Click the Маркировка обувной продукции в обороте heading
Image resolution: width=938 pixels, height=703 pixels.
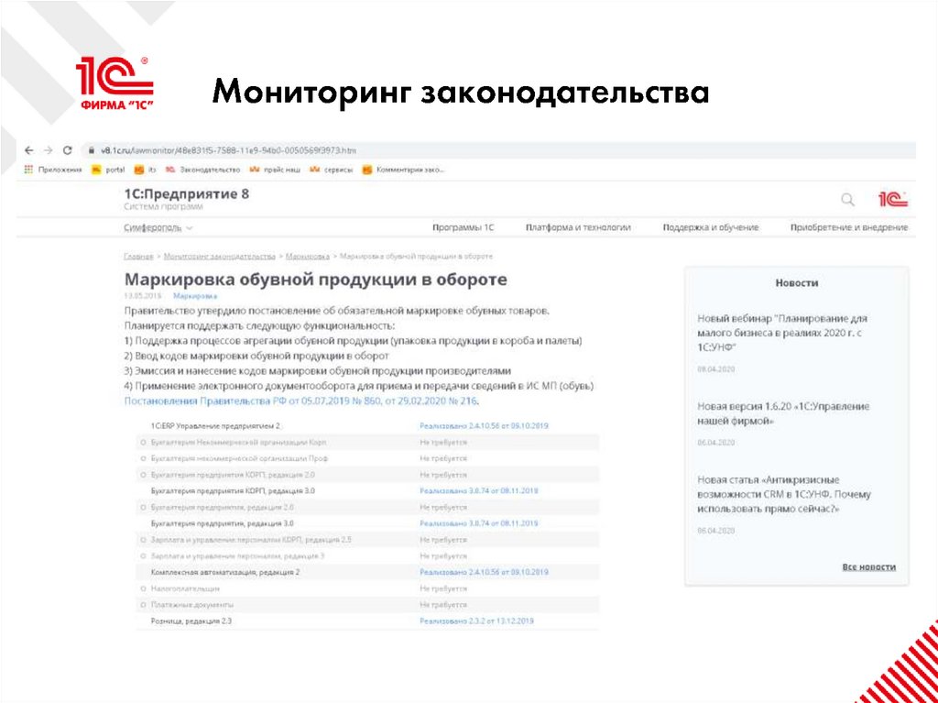point(315,280)
